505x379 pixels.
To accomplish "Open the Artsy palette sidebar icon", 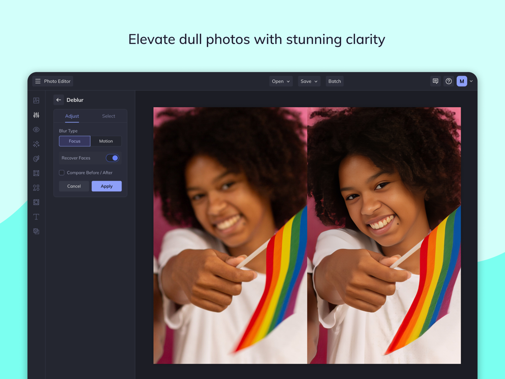I will [x=37, y=158].
